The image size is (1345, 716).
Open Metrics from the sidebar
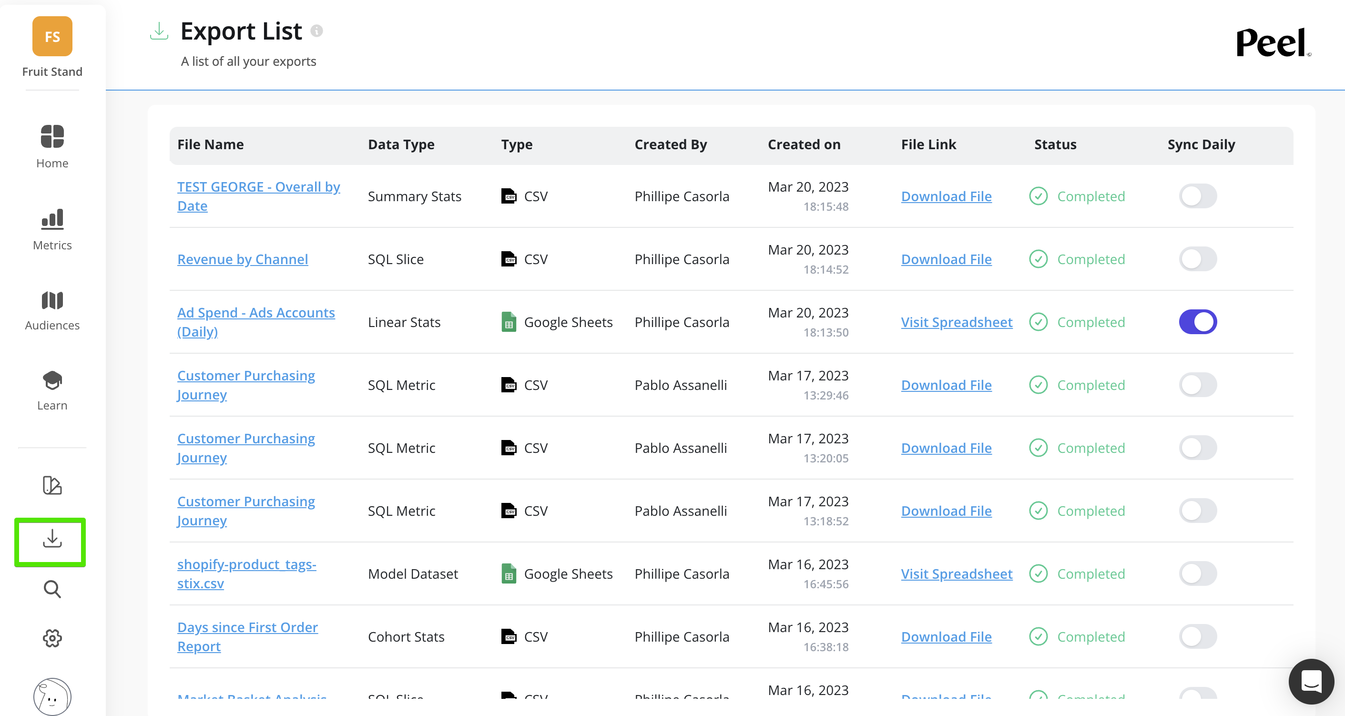tap(52, 219)
